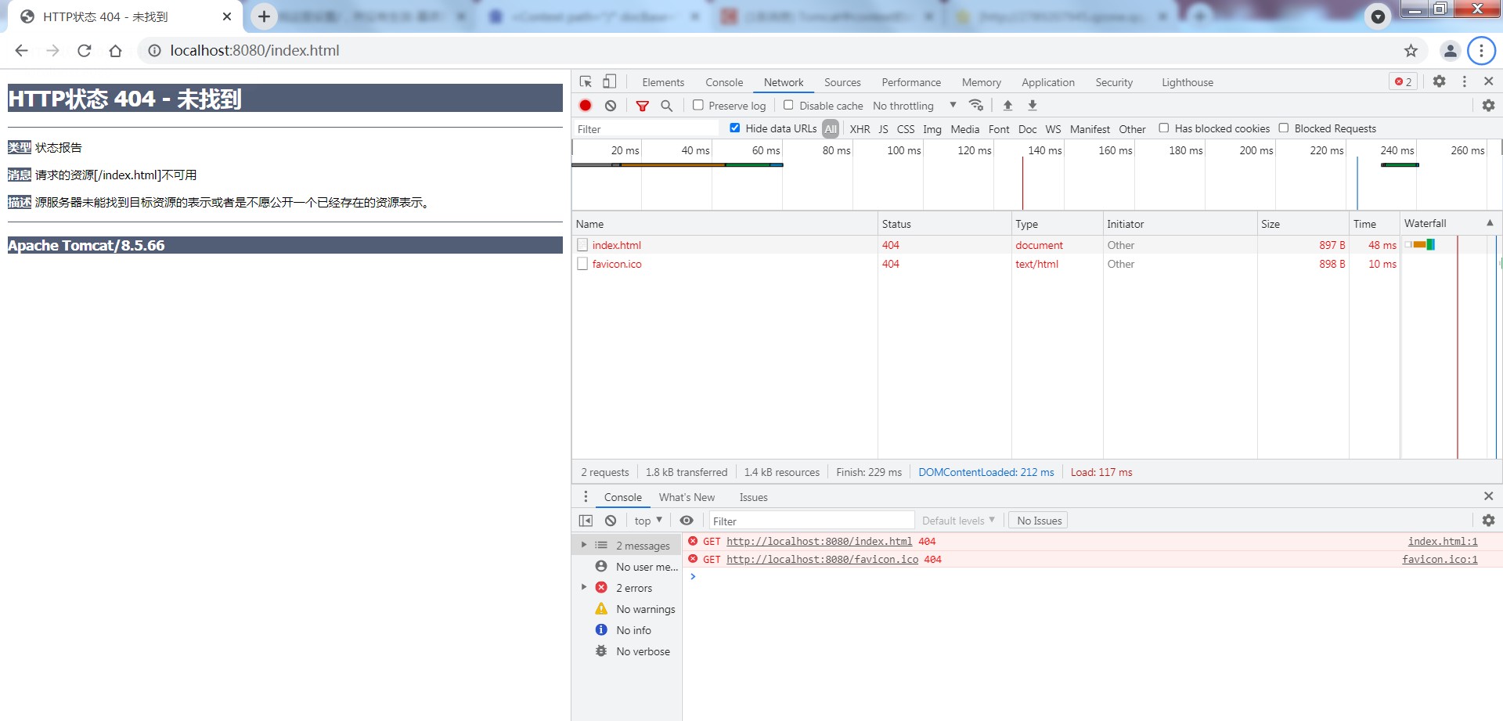The height and width of the screenshot is (721, 1503).
Task: Open the favicon.ico error URL link
Action: pos(822,559)
